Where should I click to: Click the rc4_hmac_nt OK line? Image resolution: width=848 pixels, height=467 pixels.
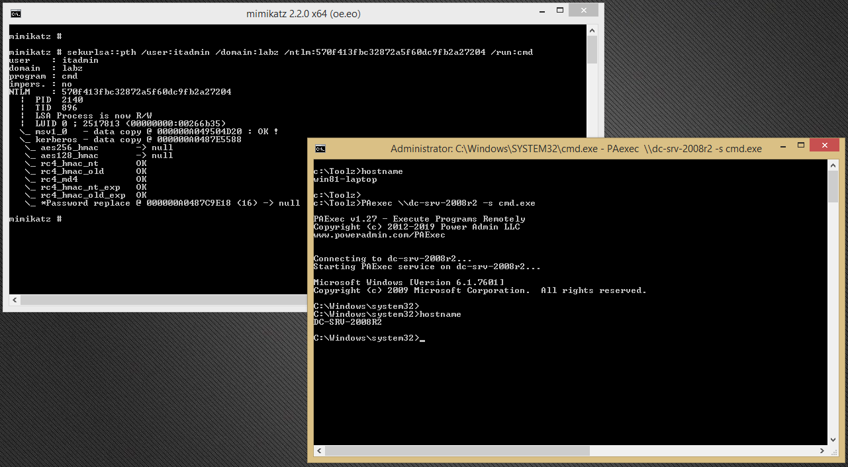85,163
